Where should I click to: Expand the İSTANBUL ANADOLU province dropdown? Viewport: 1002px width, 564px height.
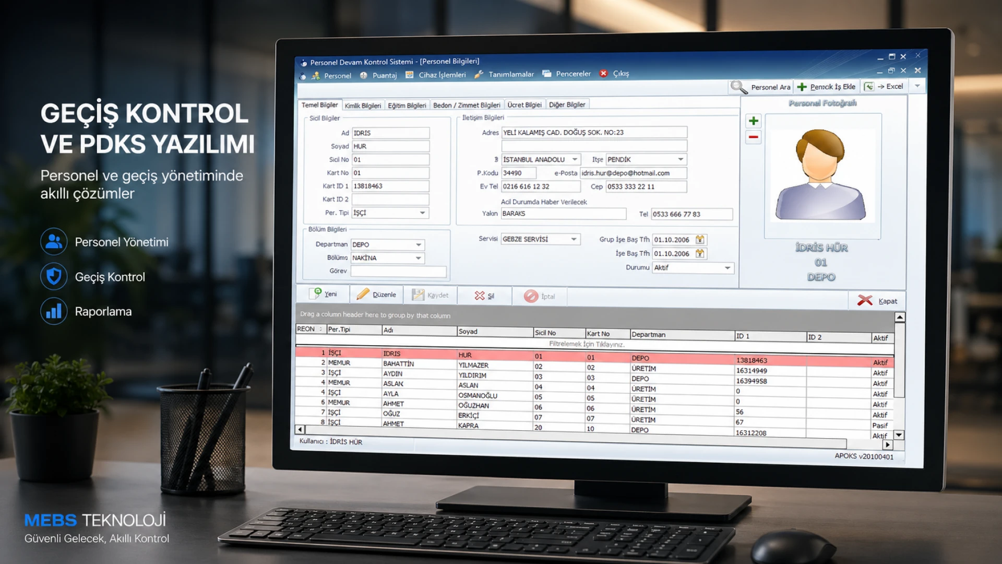pos(575,159)
